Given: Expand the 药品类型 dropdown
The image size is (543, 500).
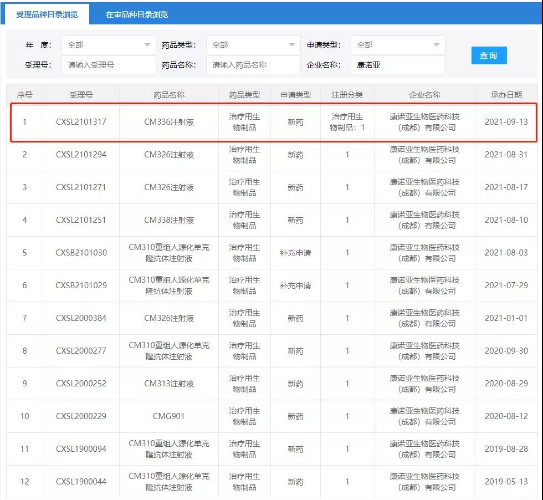Looking at the screenshot, I should click(253, 45).
